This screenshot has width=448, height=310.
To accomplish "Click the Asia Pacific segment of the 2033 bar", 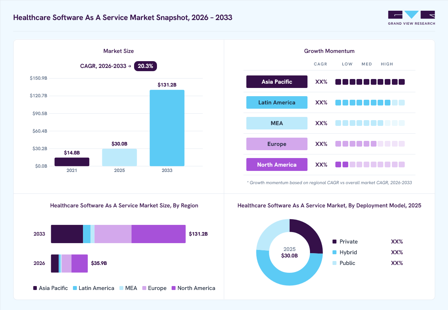I will 67,234.
